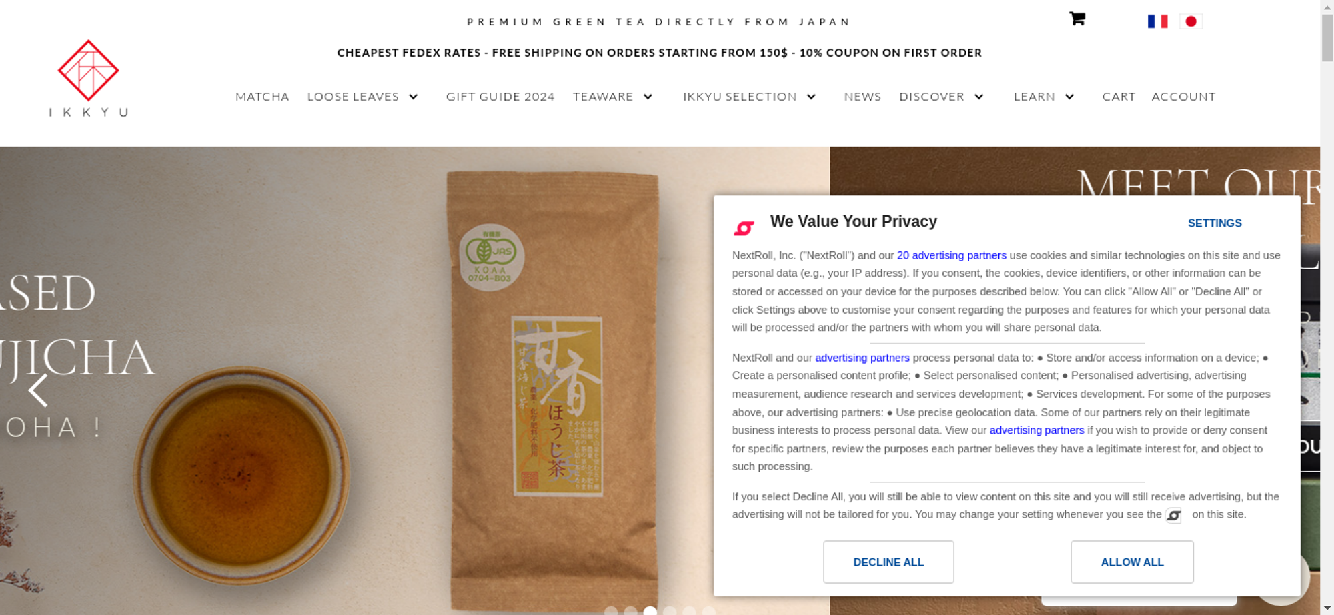Viewport: 1334px width, 615px height.
Task: Open the 20 advertising partners link
Action: [951, 255]
